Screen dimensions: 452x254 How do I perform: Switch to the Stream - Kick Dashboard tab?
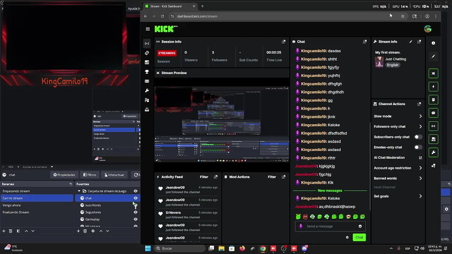(x=170, y=6)
